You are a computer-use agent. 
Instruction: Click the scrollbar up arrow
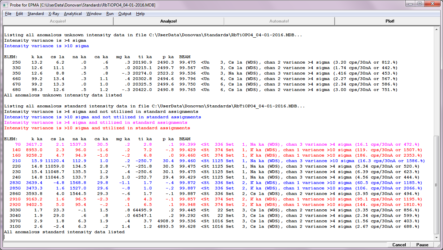[436, 29]
